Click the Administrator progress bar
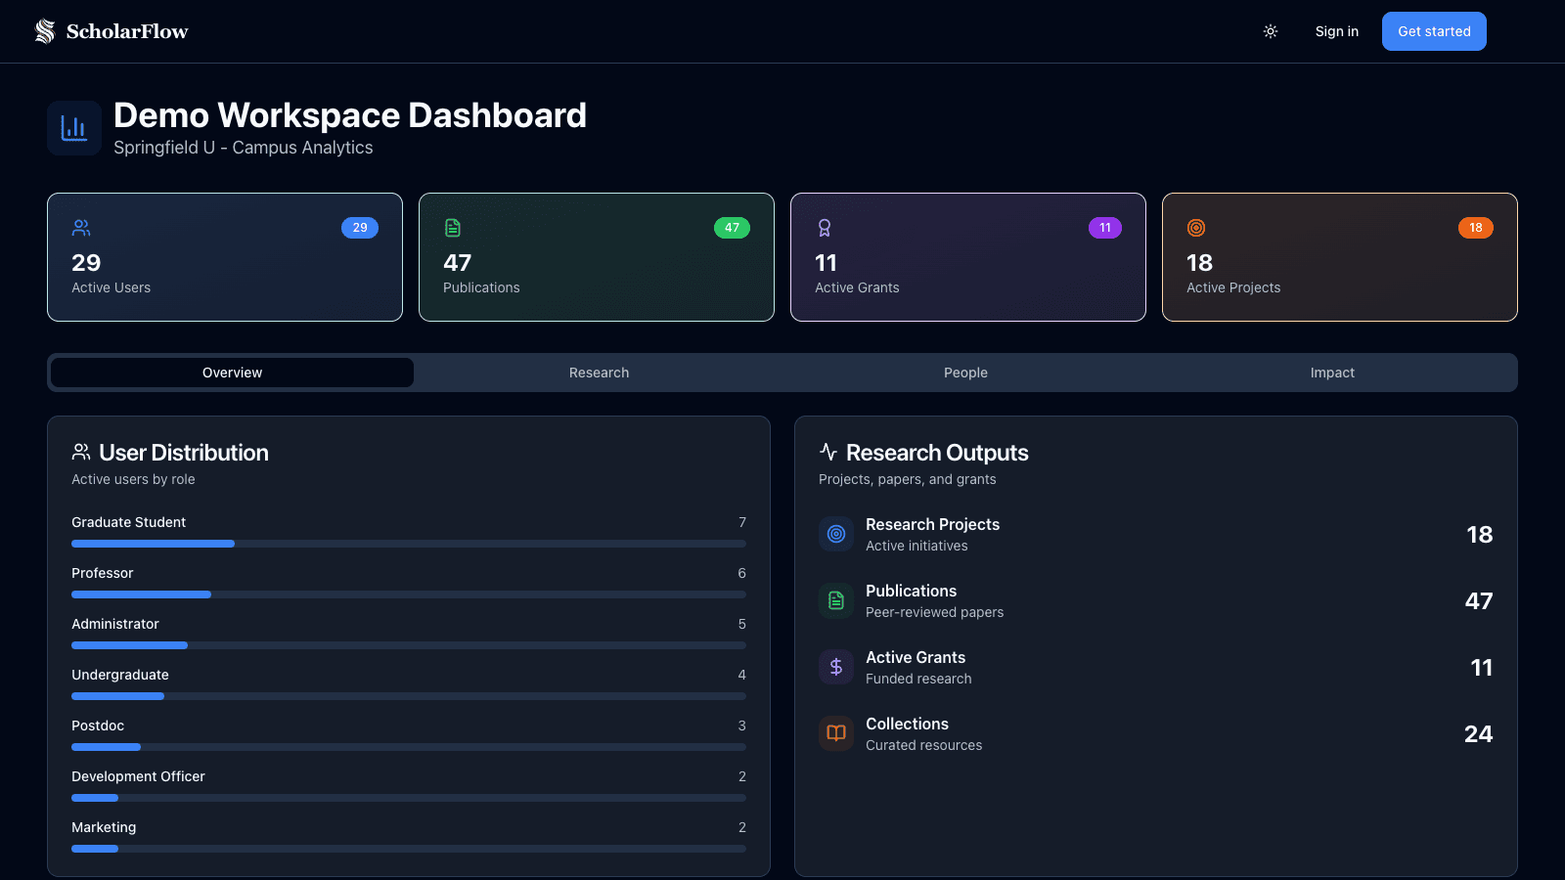 coord(409,645)
